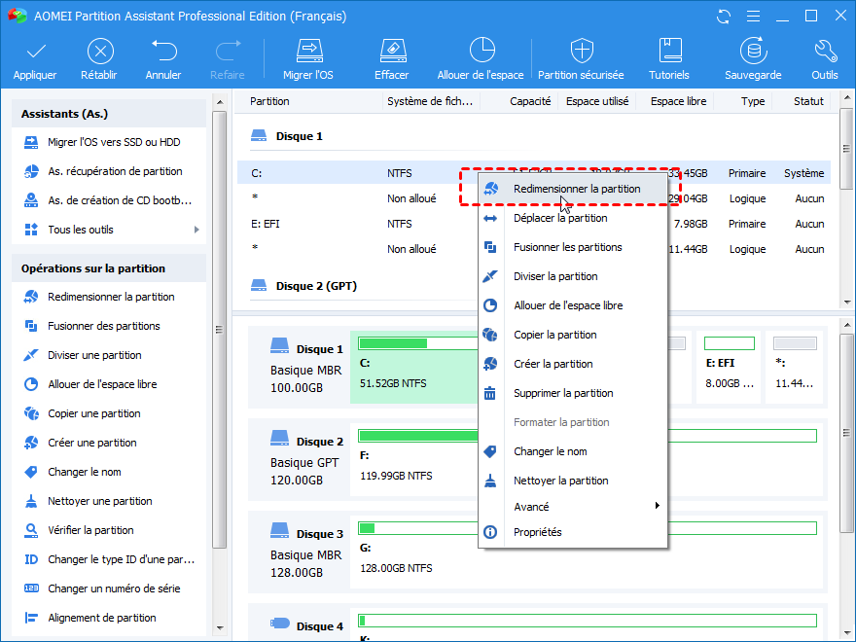Select the Effacer disk tool

point(391,51)
